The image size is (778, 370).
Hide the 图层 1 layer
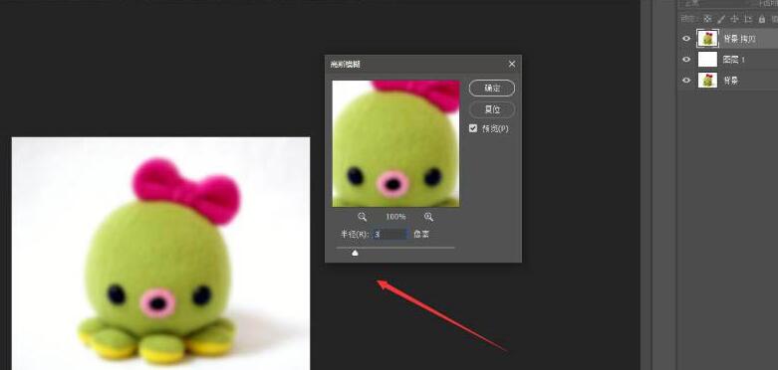[686, 60]
